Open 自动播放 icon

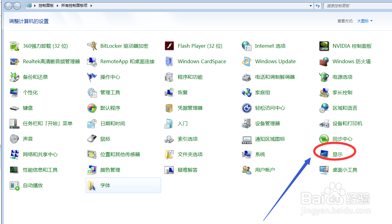(x=14, y=186)
